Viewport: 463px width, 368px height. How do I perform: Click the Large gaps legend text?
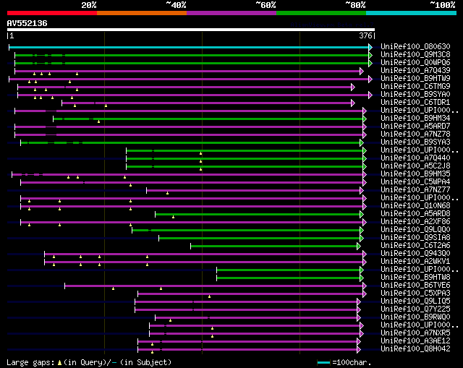(x=30, y=363)
